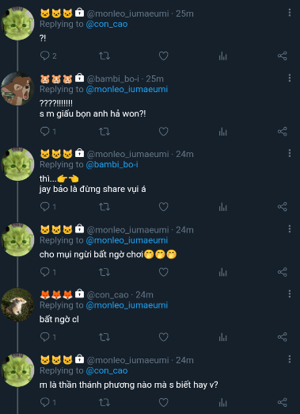Image resolution: width=300 pixels, height=414 pixels.
Task: Like the "m là thần thánh phương nào" tweet
Action: (163, 402)
